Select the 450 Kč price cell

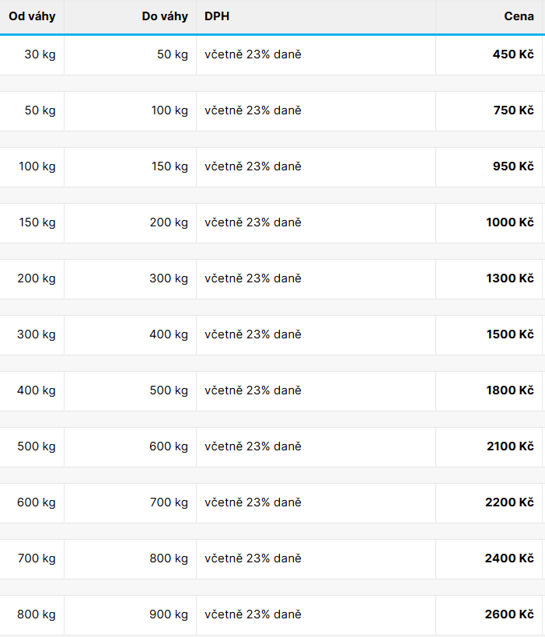[x=513, y=54]
